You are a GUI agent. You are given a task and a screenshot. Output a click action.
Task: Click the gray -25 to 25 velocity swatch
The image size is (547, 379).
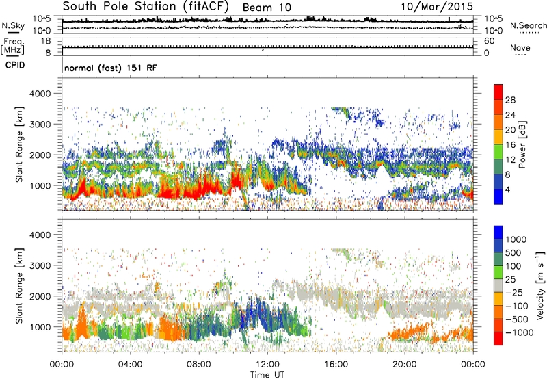498,285
